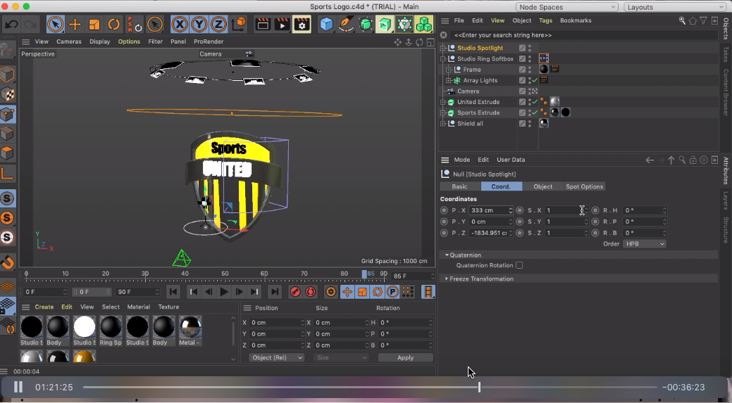Toggle the Sports Extrude enable checkmark

535,113
